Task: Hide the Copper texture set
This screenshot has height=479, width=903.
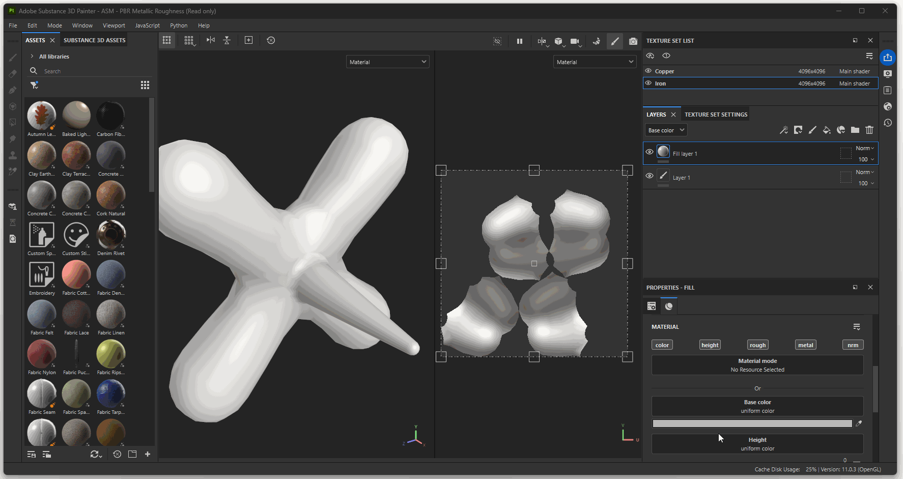Action: point(648,71)
